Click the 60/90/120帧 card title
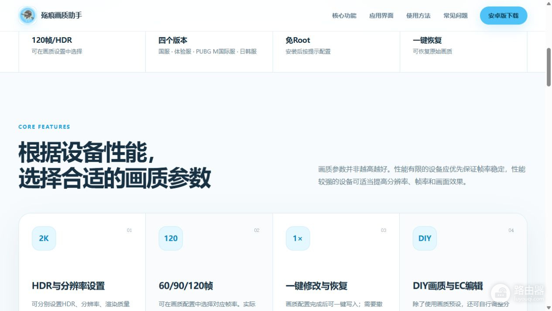This screenshot has width=552, height=311. (186, 286)
